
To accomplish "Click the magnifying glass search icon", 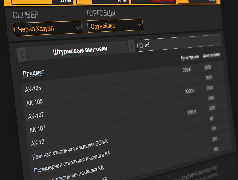I will pos(141,45).
